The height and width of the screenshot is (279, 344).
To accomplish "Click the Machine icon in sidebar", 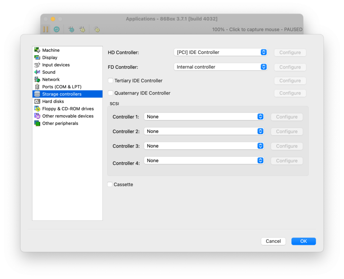I will (x=37, y=50).
